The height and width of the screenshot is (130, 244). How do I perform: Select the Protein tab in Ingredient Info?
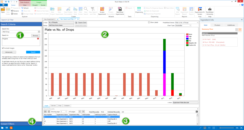point(217,25)
